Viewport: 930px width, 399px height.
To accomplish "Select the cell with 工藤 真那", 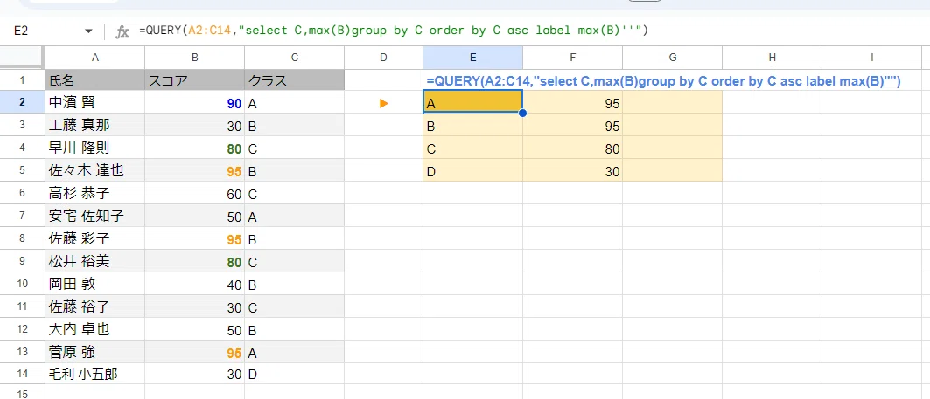I will tap(94, 126).
